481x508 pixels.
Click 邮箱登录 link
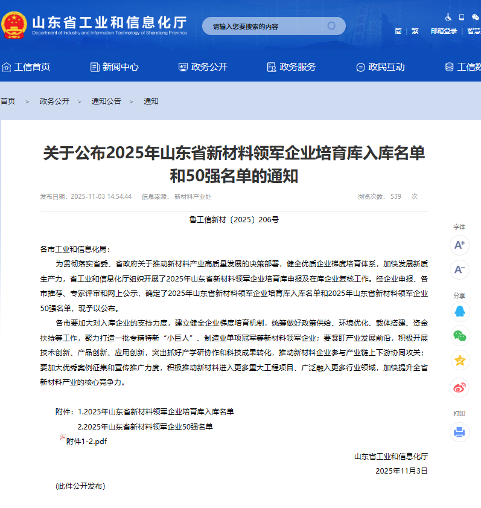pyautogui.click(x=444, y=31)
